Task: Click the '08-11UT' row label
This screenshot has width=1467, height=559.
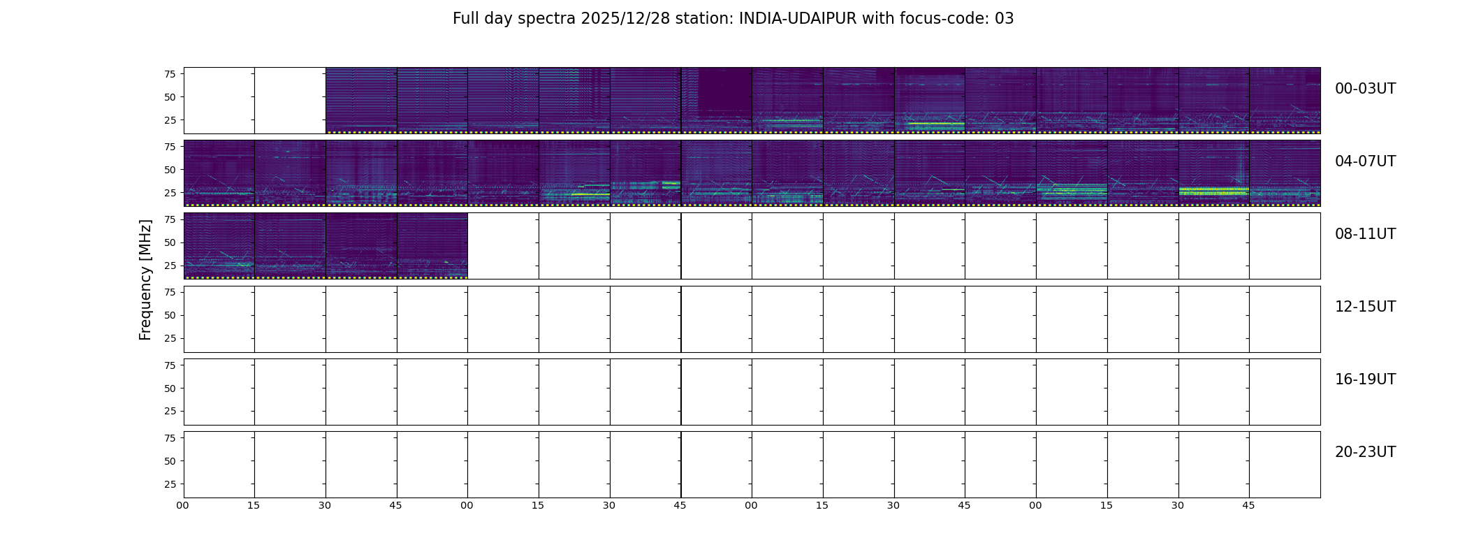Action: [1365, 234]
